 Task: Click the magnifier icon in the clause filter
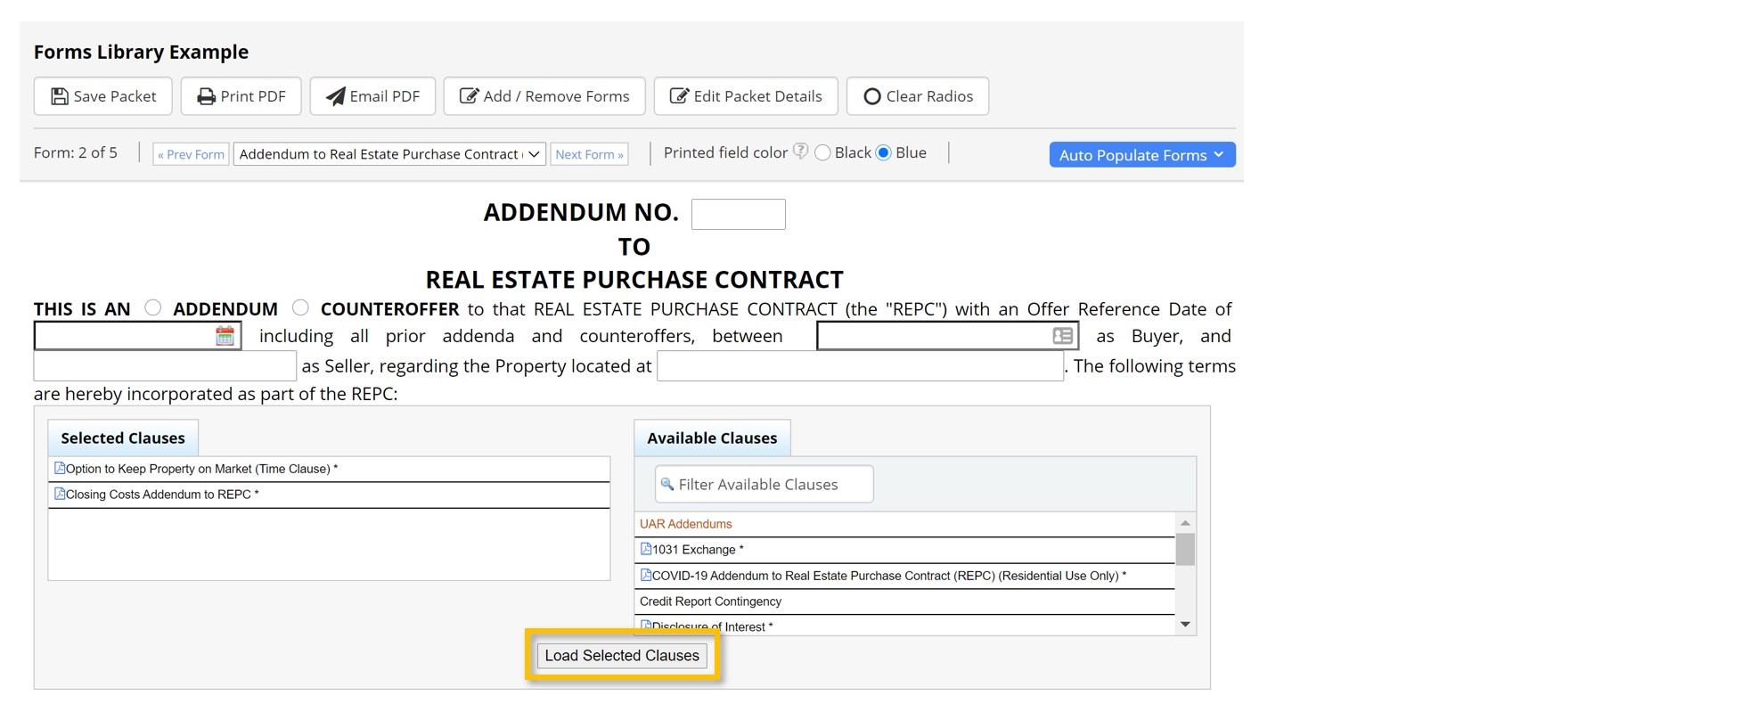pyautogui.click(x=667, y=484)
